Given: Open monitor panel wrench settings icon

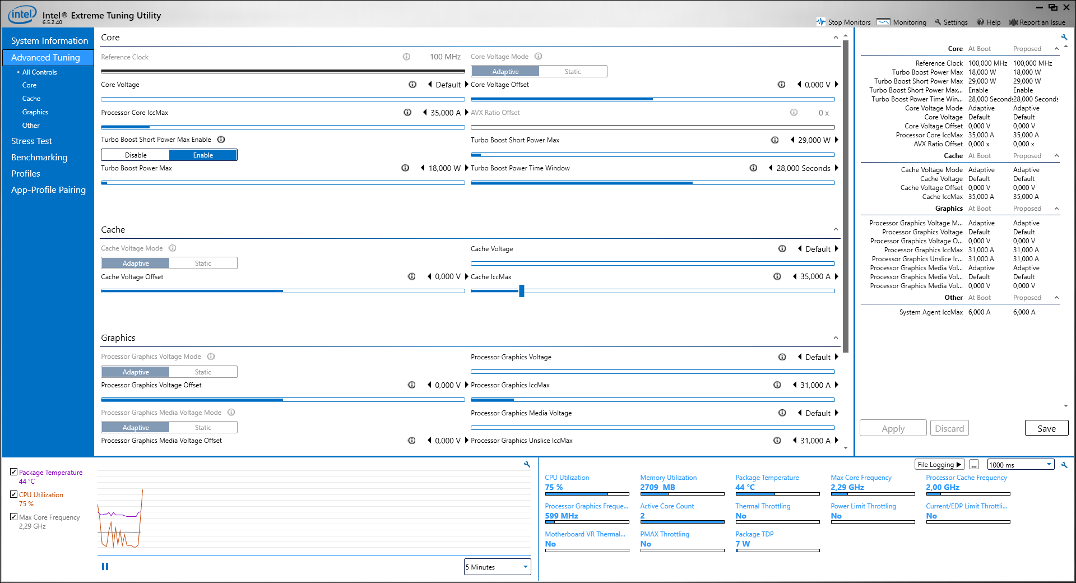Looking at the screenshot, I should [1064, 465].
